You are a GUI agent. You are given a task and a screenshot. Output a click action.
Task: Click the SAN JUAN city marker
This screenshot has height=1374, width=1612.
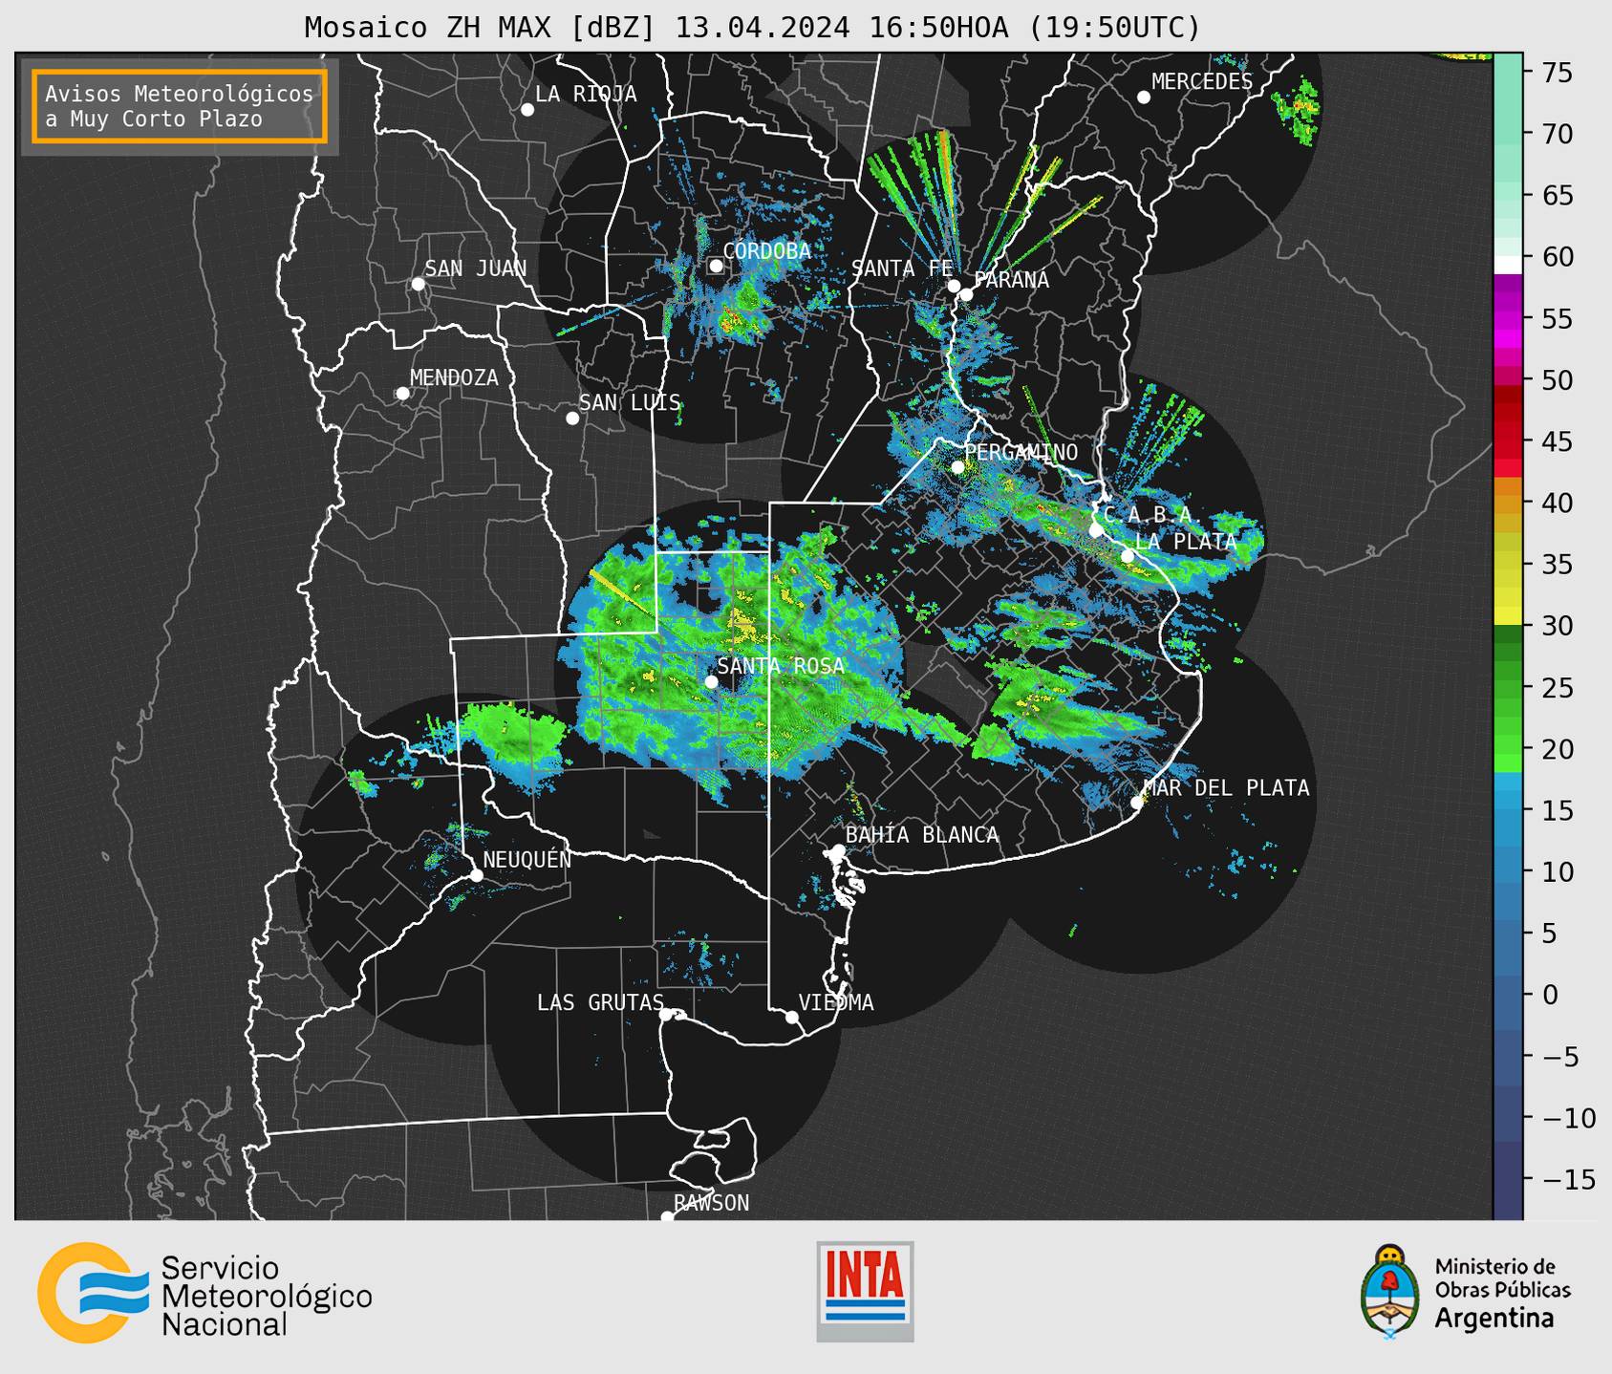click(x=418, y=284)
